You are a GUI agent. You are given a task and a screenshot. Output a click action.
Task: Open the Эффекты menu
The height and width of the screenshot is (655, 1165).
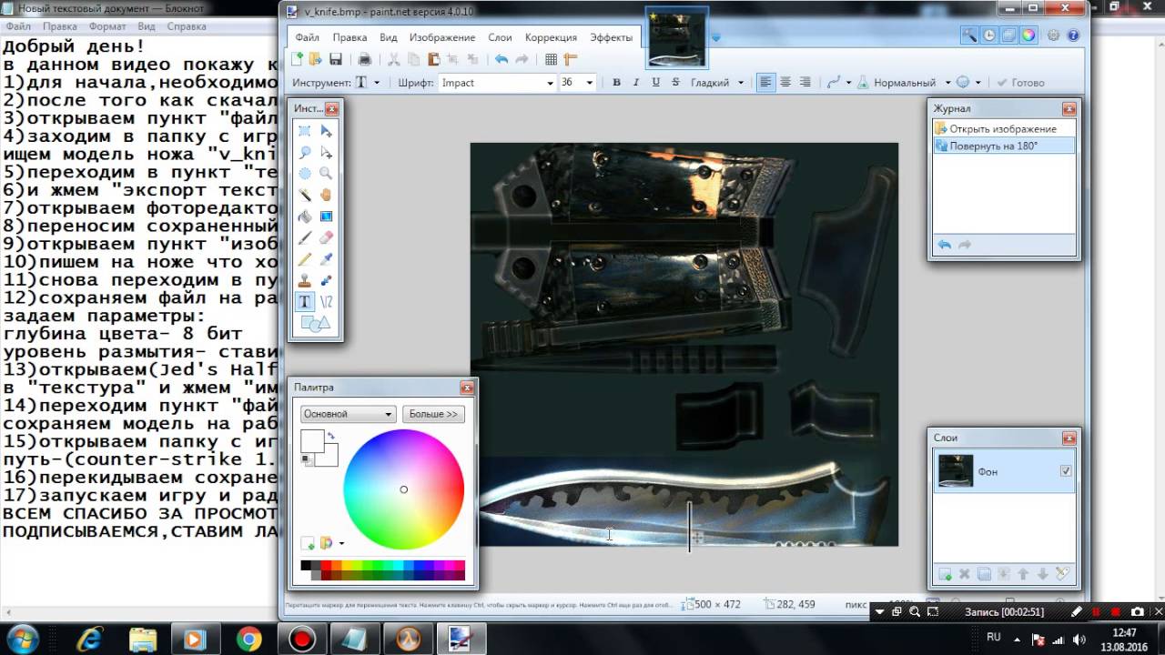tap(611, 37)
